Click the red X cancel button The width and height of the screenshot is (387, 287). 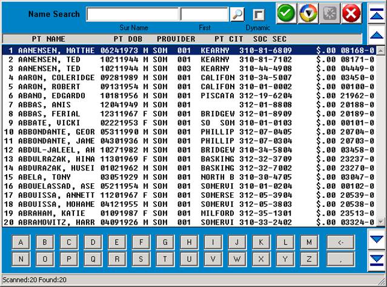(351, 14)
